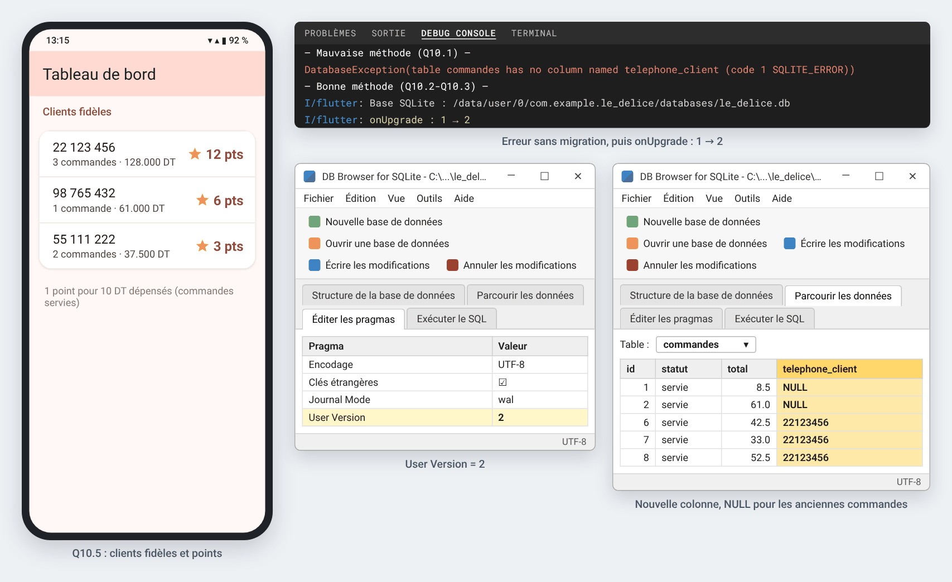Open Parcourir les données tab in pragmas window
Screen dimensions: 952x582
pos(525,295)
